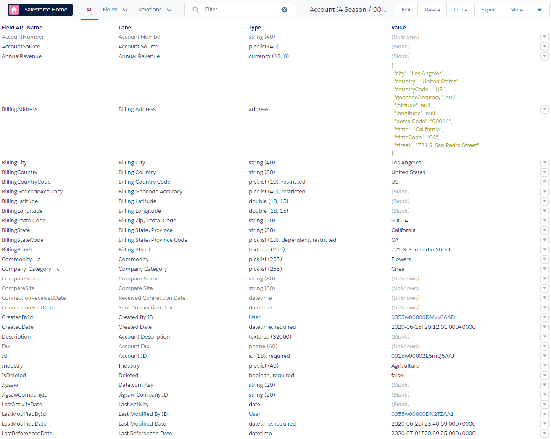Open the User link for CreatedById type
The width and height of the screenshot is (551, 439).
[x=255, y=317]
